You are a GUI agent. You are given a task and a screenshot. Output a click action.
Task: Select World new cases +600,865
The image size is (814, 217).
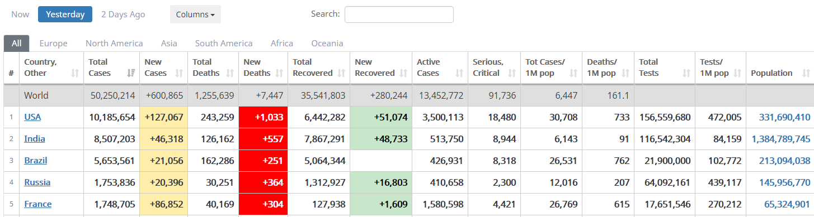pyautogui.click(x=164, y=95)
